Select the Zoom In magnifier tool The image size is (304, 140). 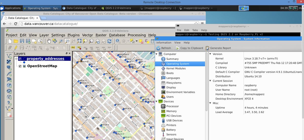coord(61,41)
